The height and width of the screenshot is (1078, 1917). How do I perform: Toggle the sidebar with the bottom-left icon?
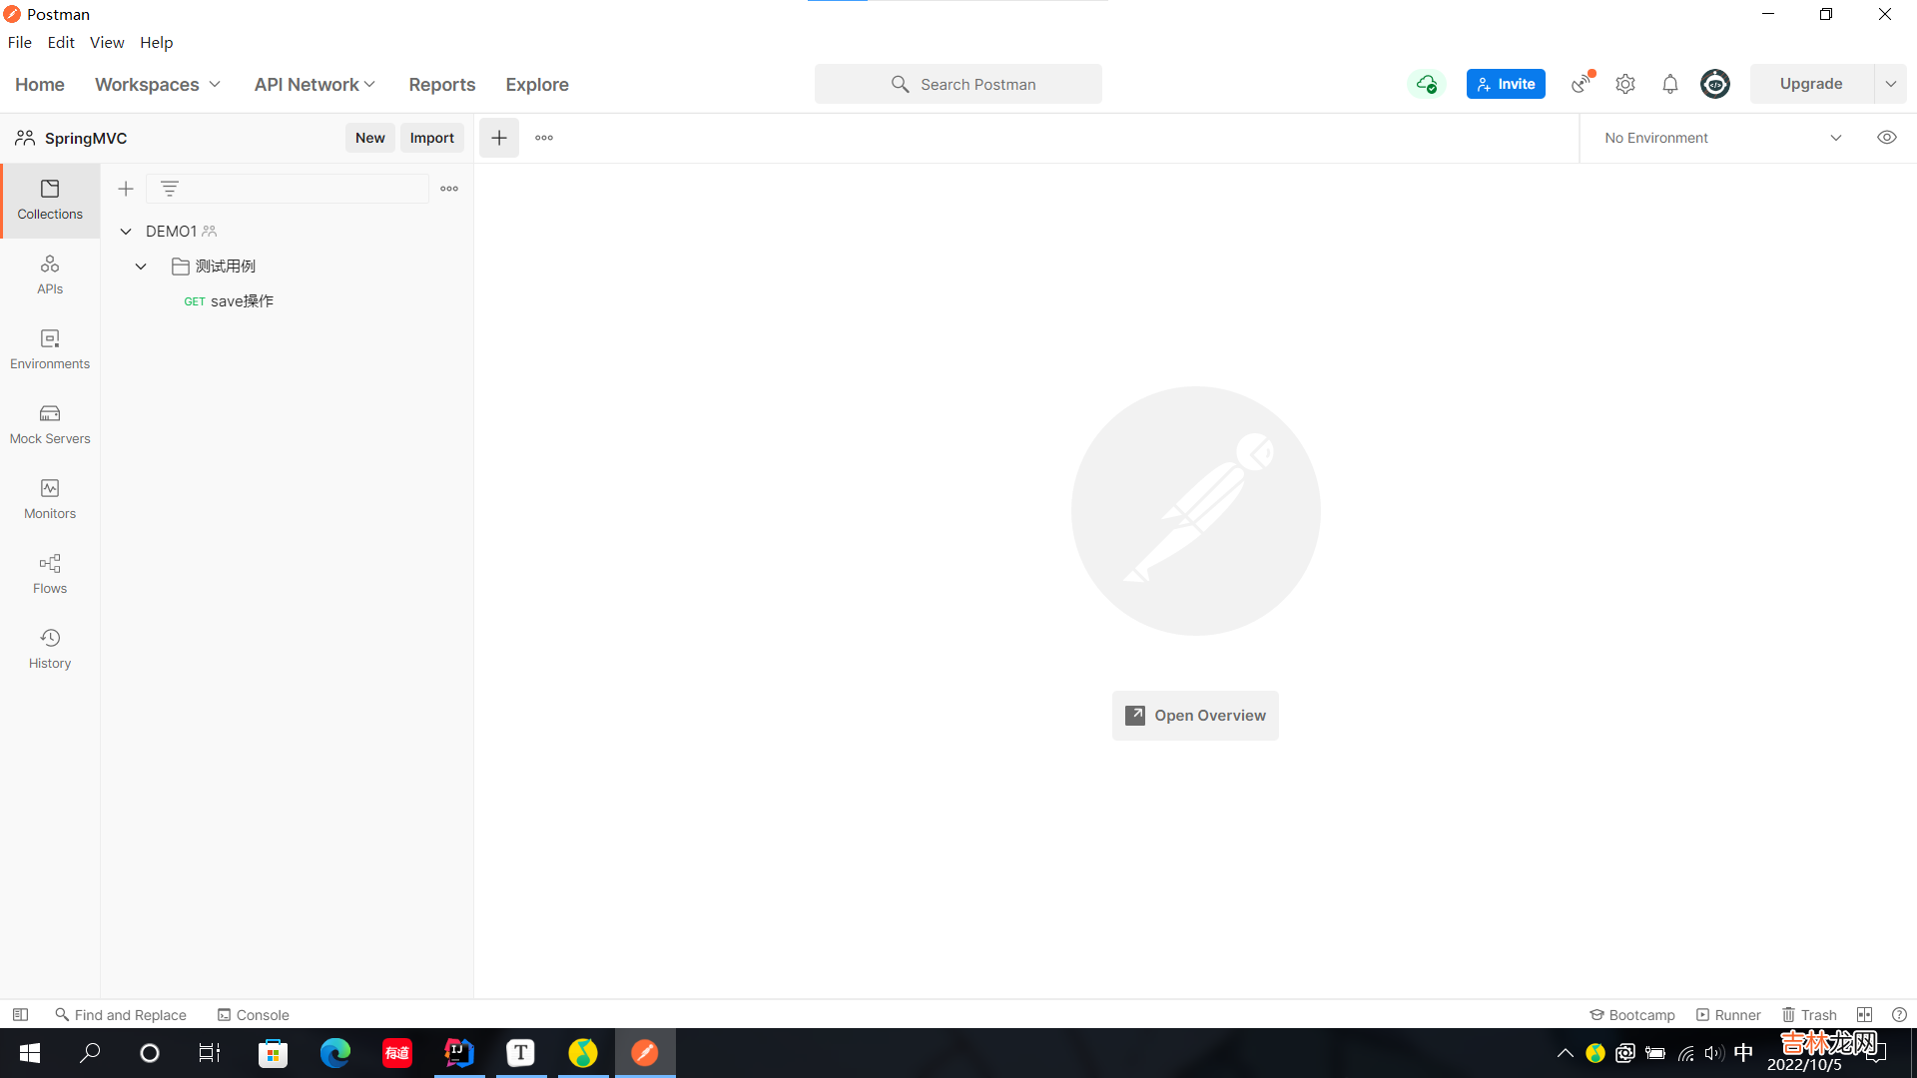[x=20, y=1014]
